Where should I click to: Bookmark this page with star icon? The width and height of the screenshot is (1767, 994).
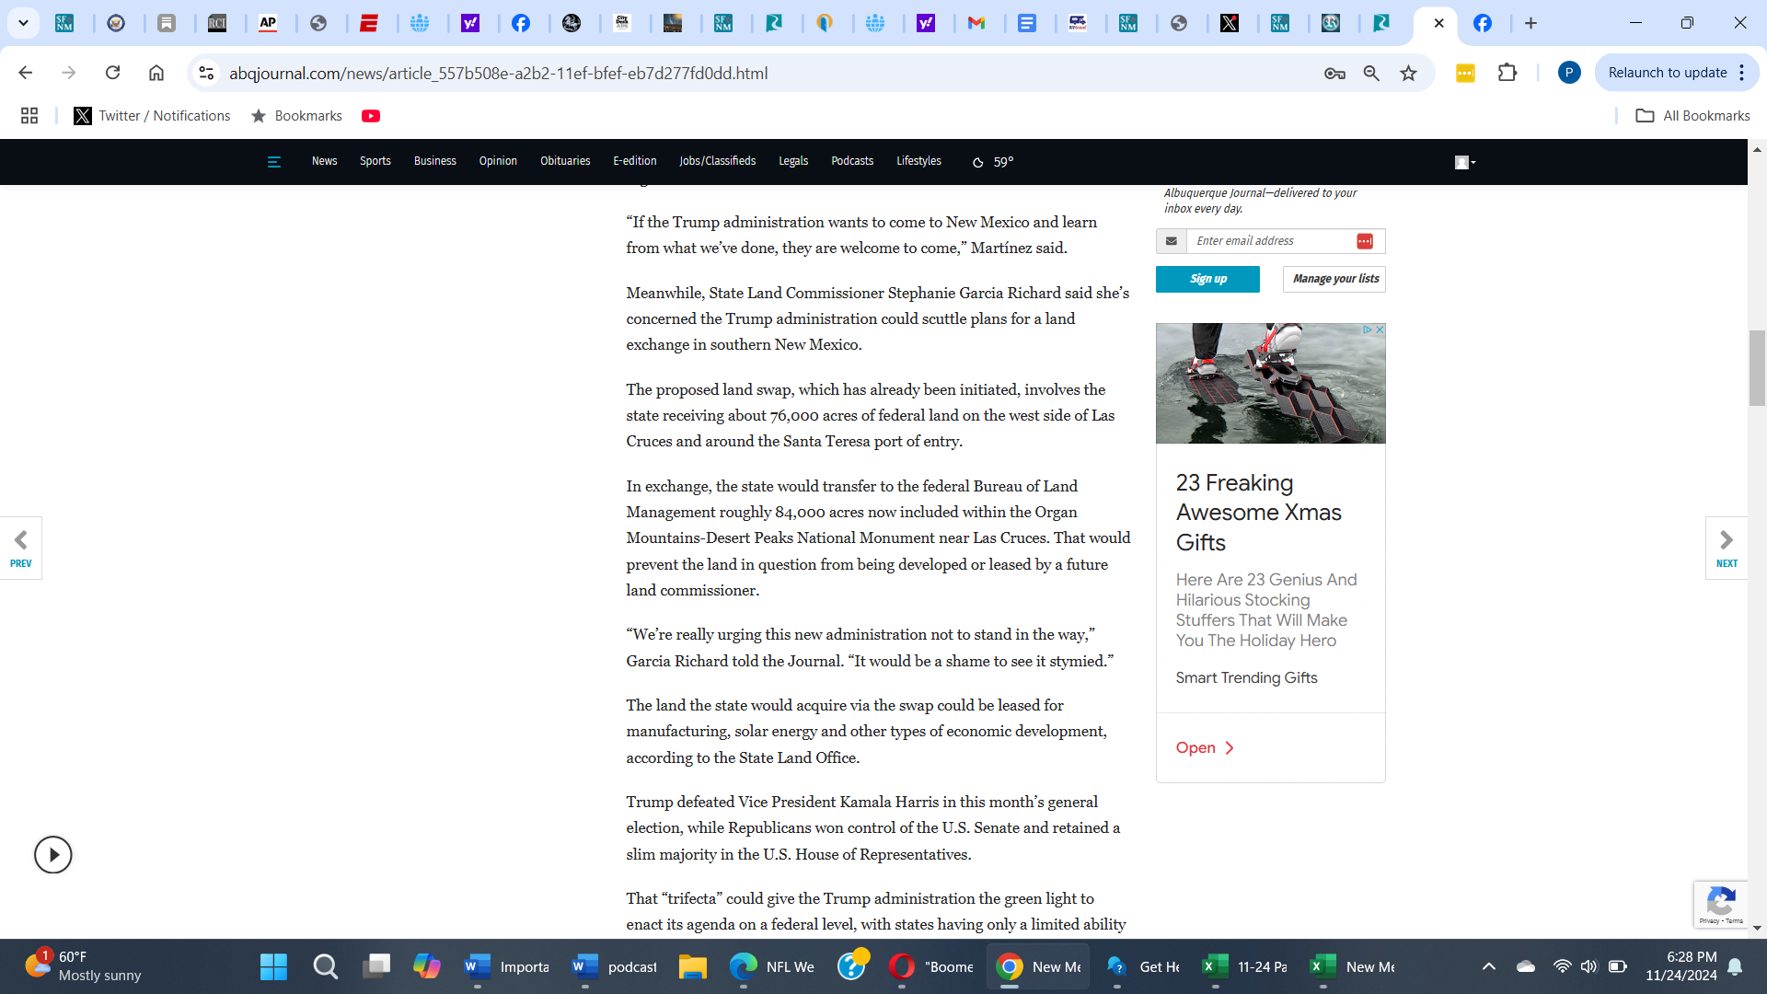pyautogui.click(x=1408, y=74)
